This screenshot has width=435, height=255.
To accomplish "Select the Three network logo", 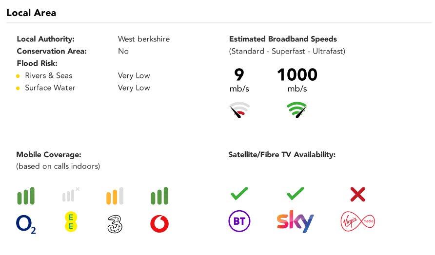I will [115, 224].
